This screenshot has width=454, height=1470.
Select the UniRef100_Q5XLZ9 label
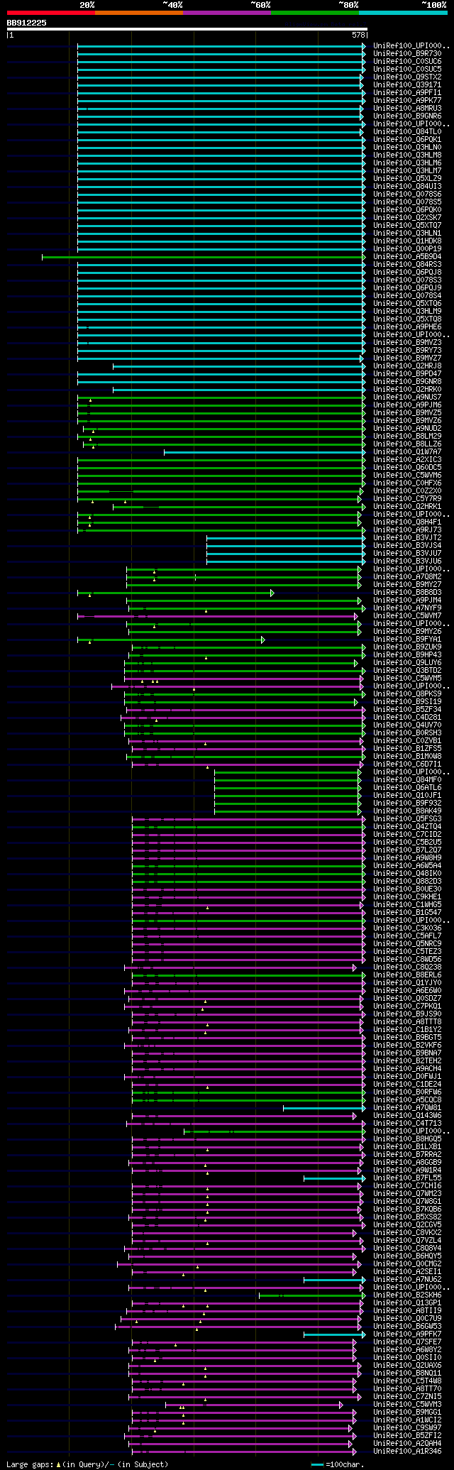point(407,178)
